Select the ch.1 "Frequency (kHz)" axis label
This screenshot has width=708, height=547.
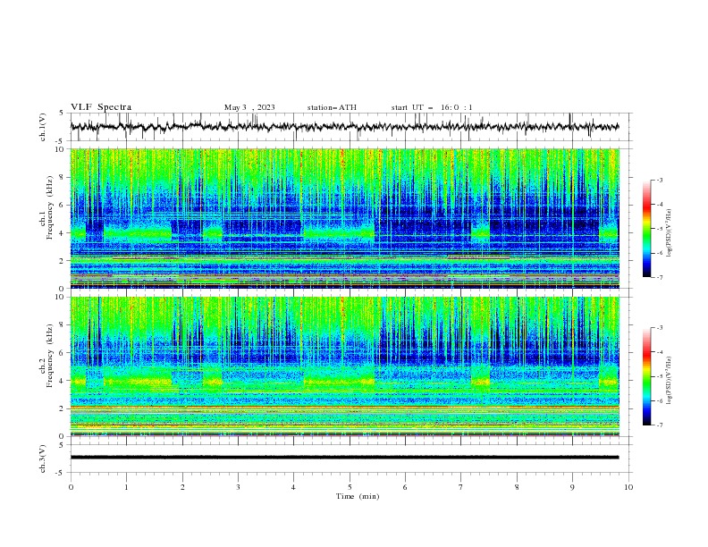[x=49, y=208]
